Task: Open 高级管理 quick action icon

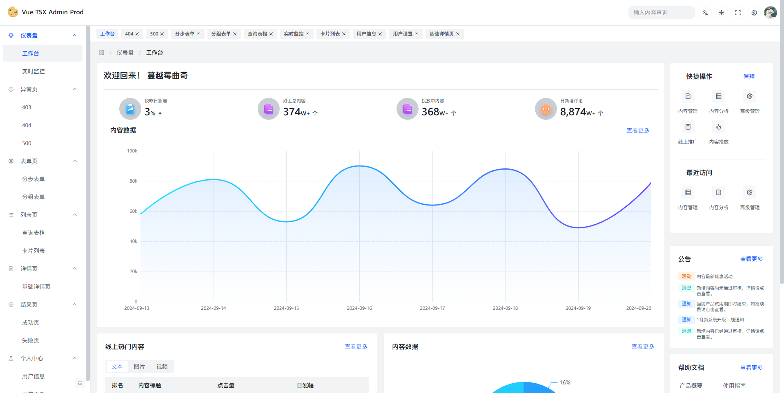Action: [750, 97]
